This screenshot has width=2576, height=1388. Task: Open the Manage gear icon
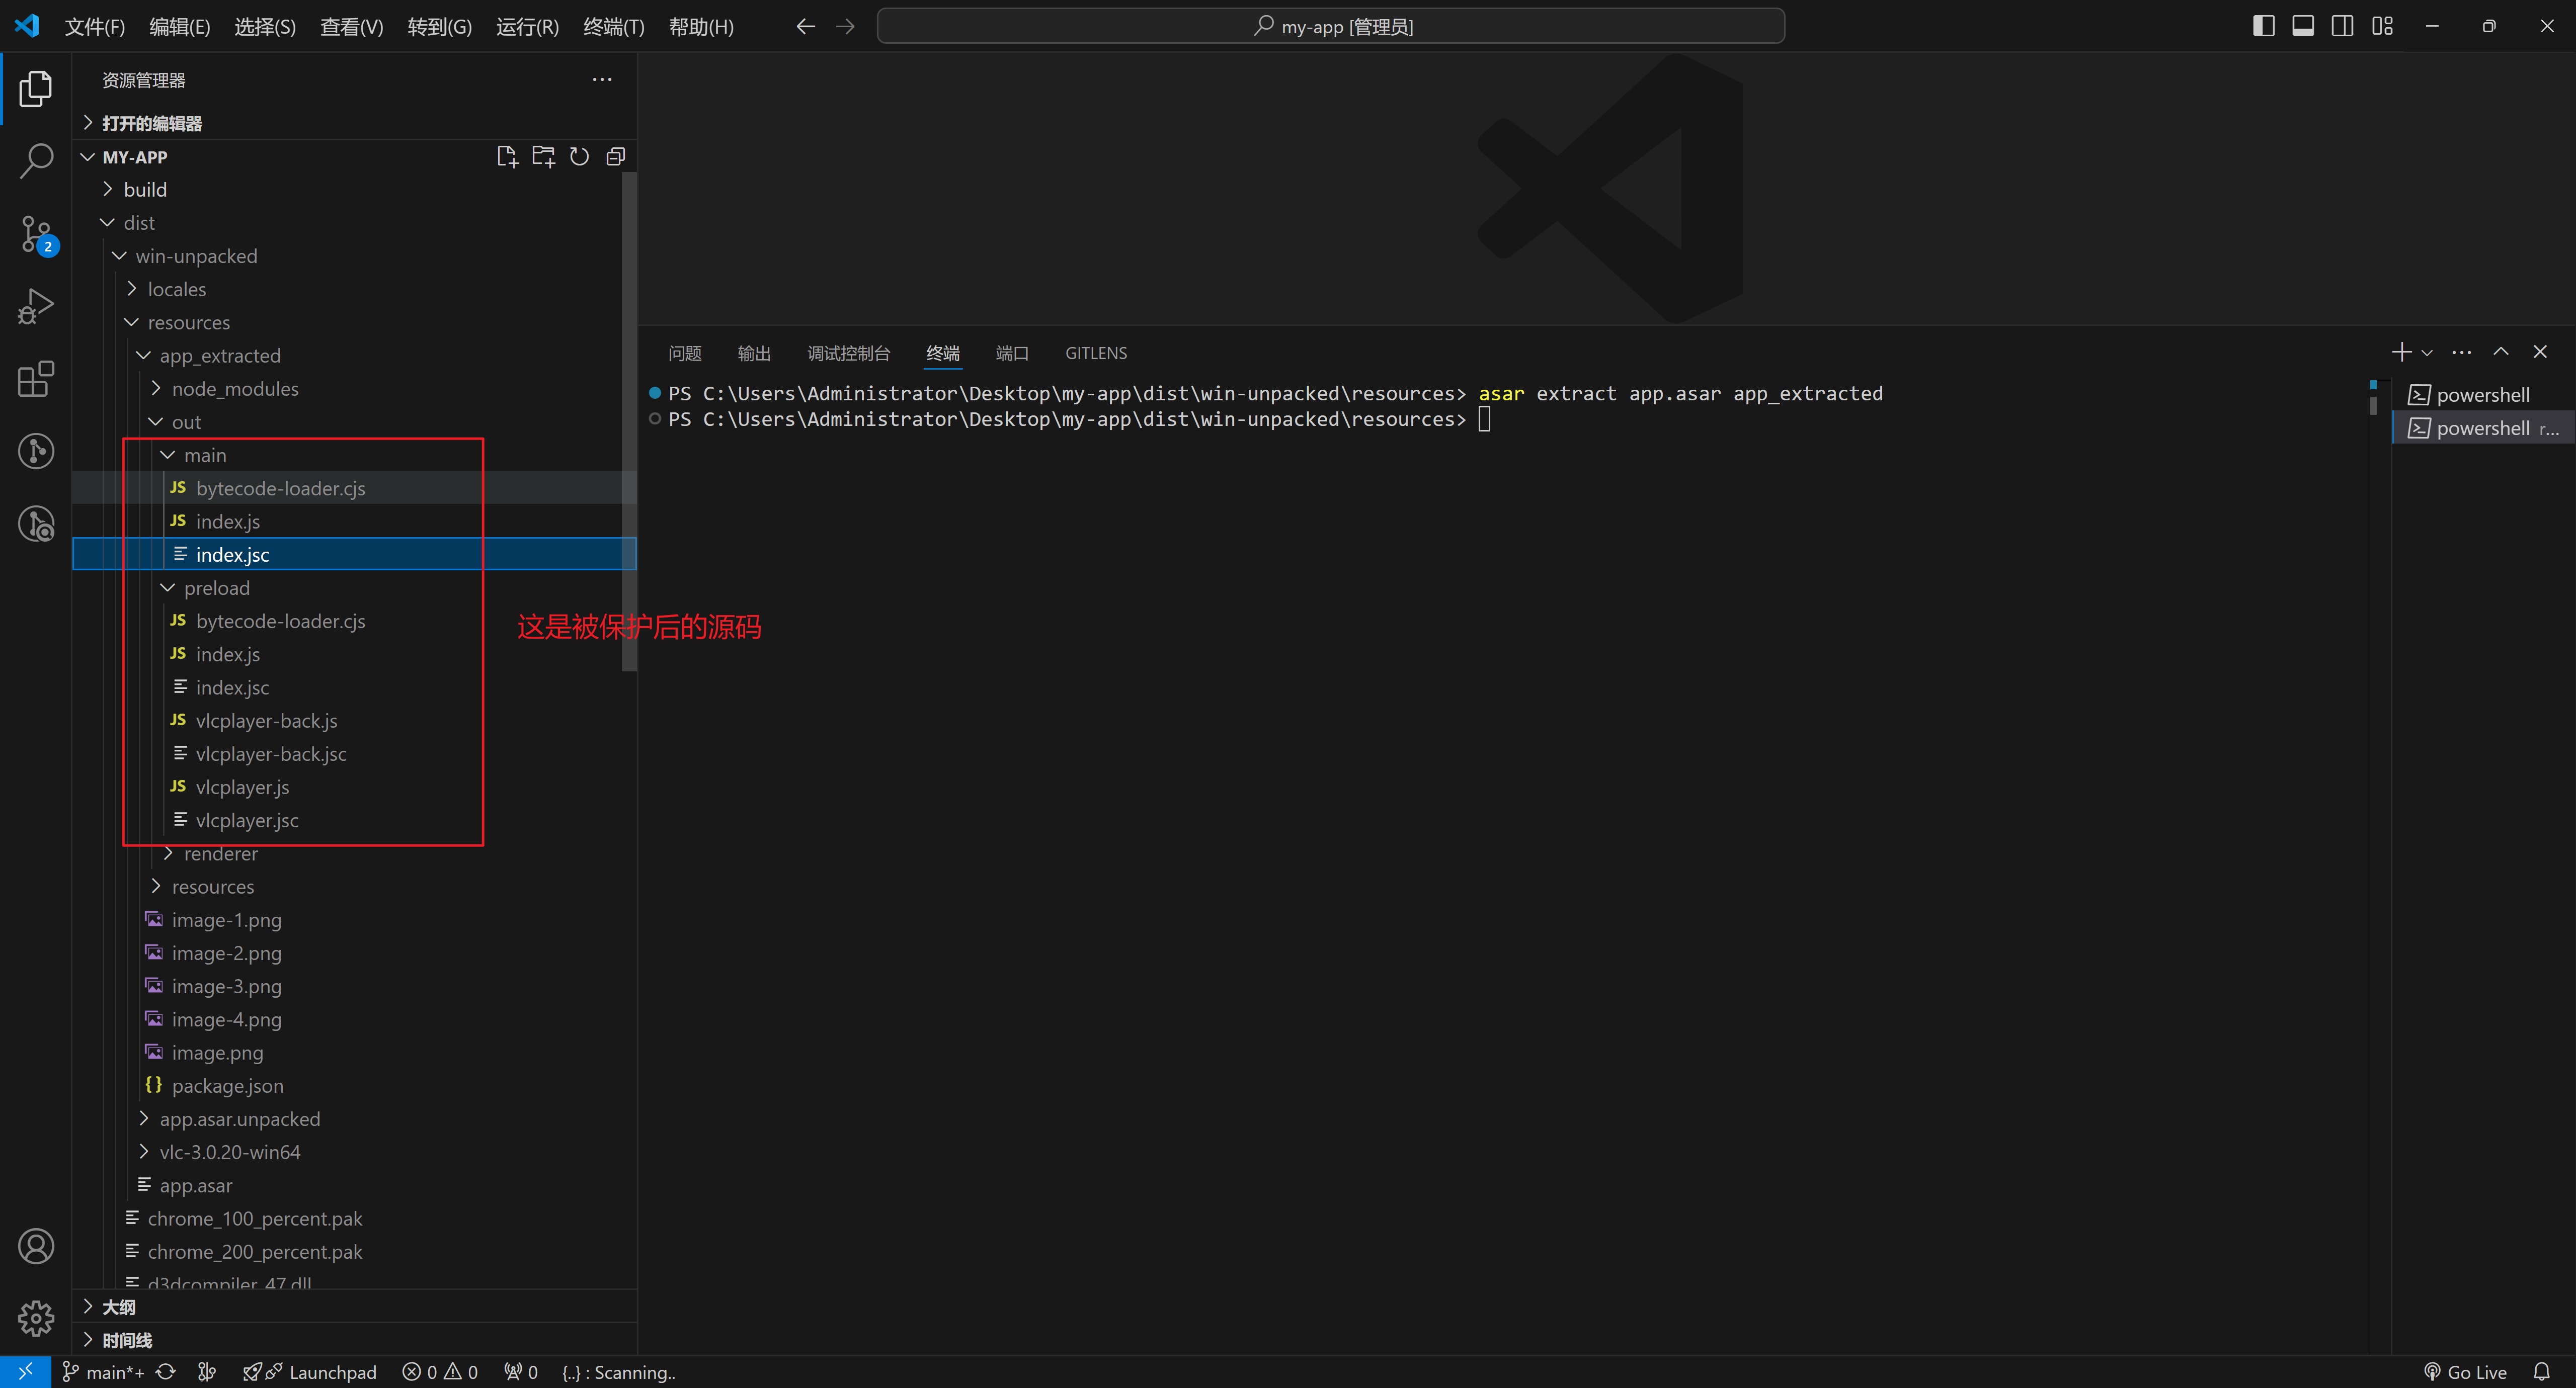tap(36, 1318)
